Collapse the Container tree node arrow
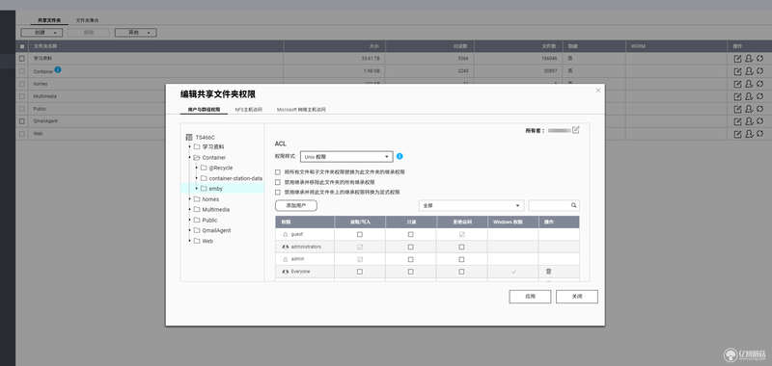Viewport: 772px width, 366px height. [x=189, y=158]
